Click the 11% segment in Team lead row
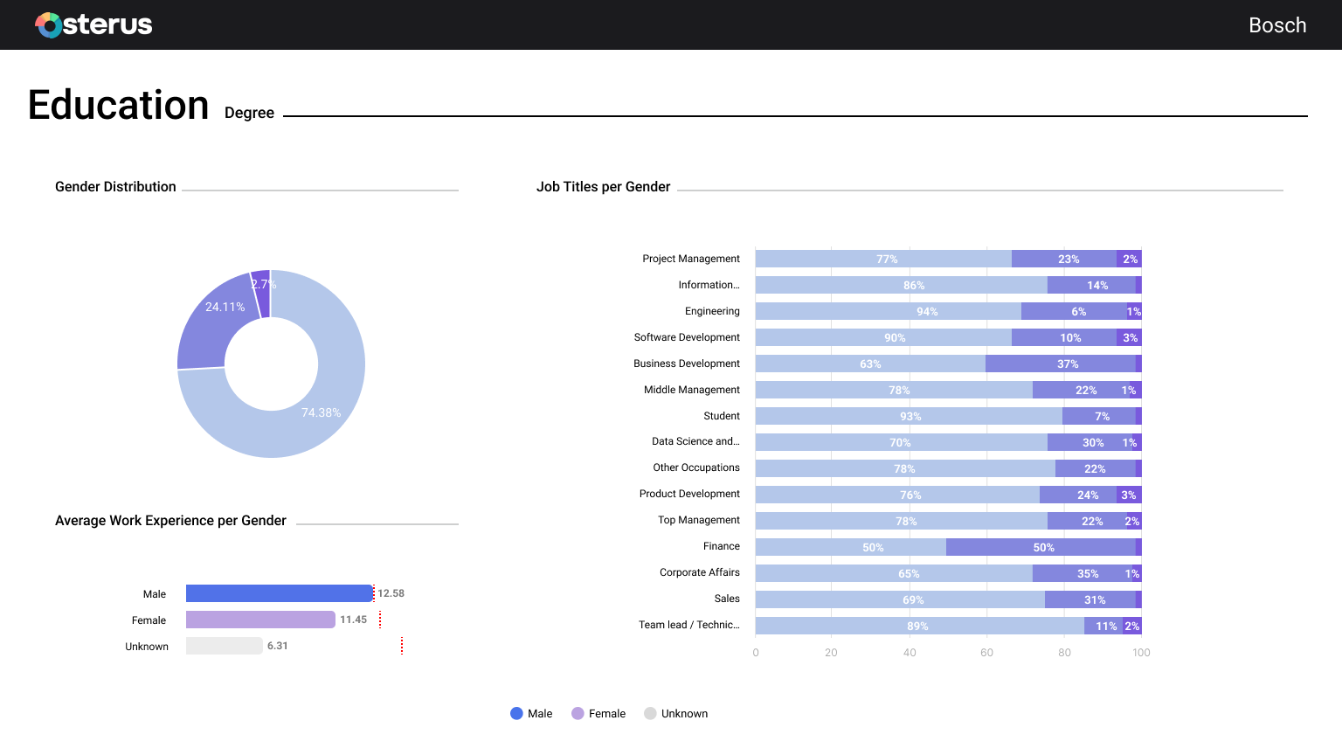 coord(1103,626)
